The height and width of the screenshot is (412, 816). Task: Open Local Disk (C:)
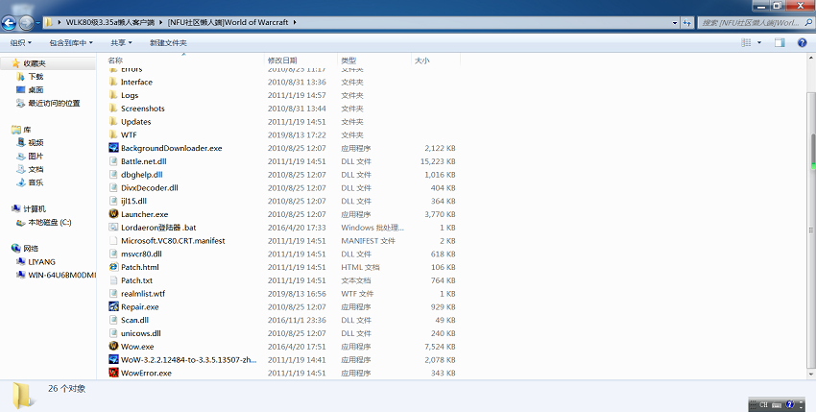[49, 223]
